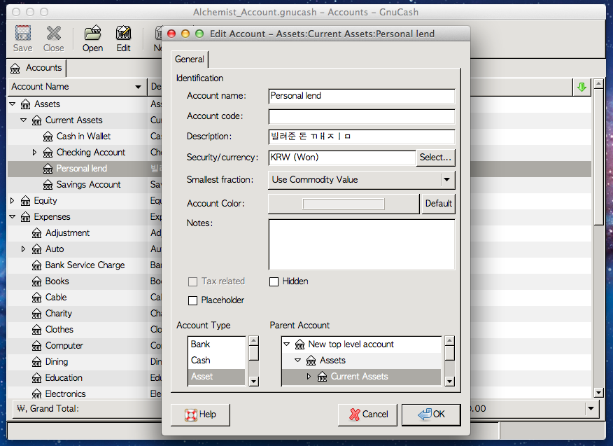
Task: Expand Current Assets in Parent Account tree
Action: 309,377
